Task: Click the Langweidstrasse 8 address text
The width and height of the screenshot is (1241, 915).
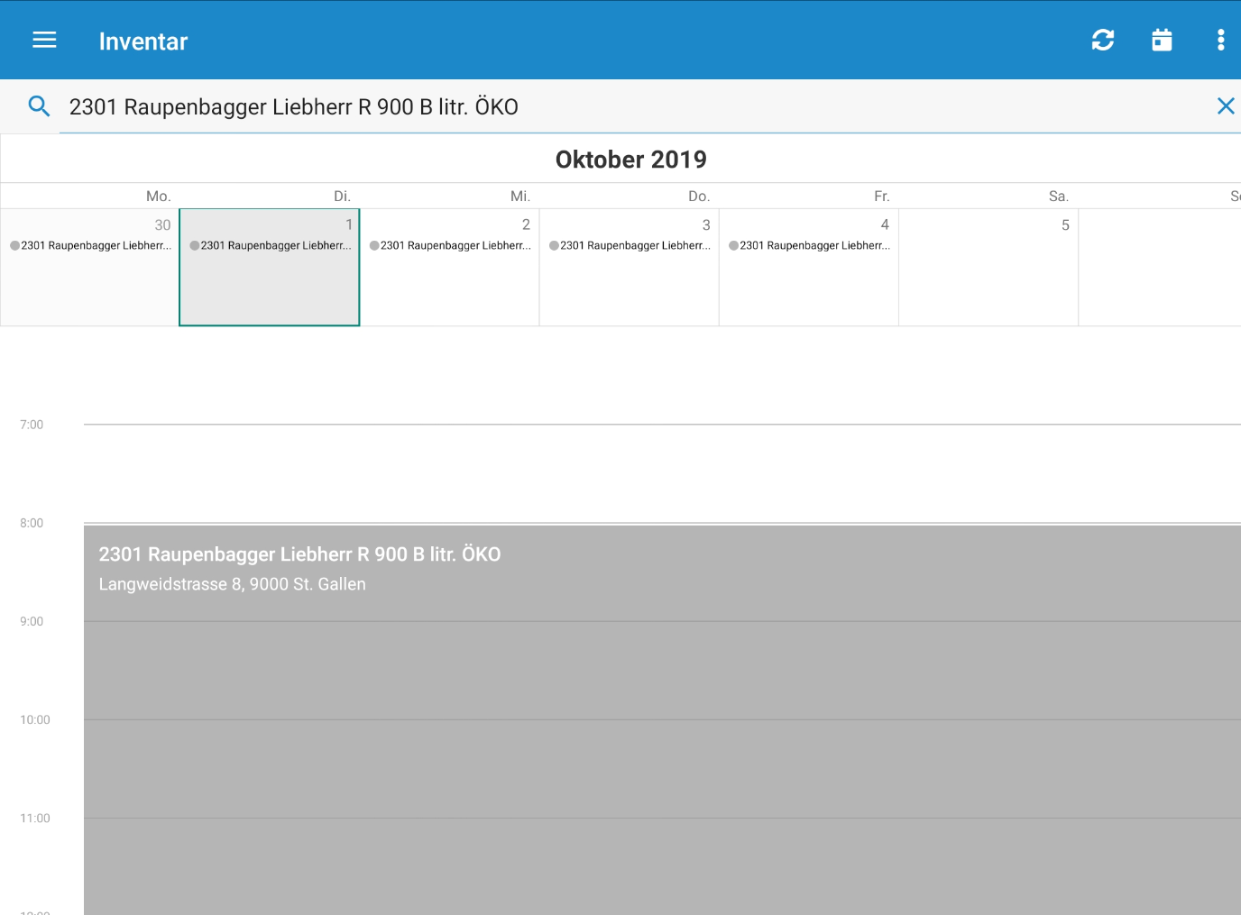Action: [232, 584]
